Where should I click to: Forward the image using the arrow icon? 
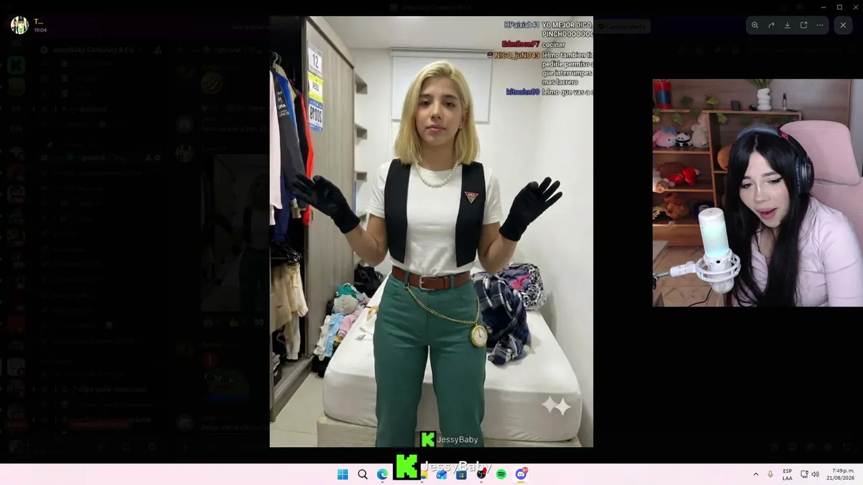pyautogui.click(x=771, y=25)
